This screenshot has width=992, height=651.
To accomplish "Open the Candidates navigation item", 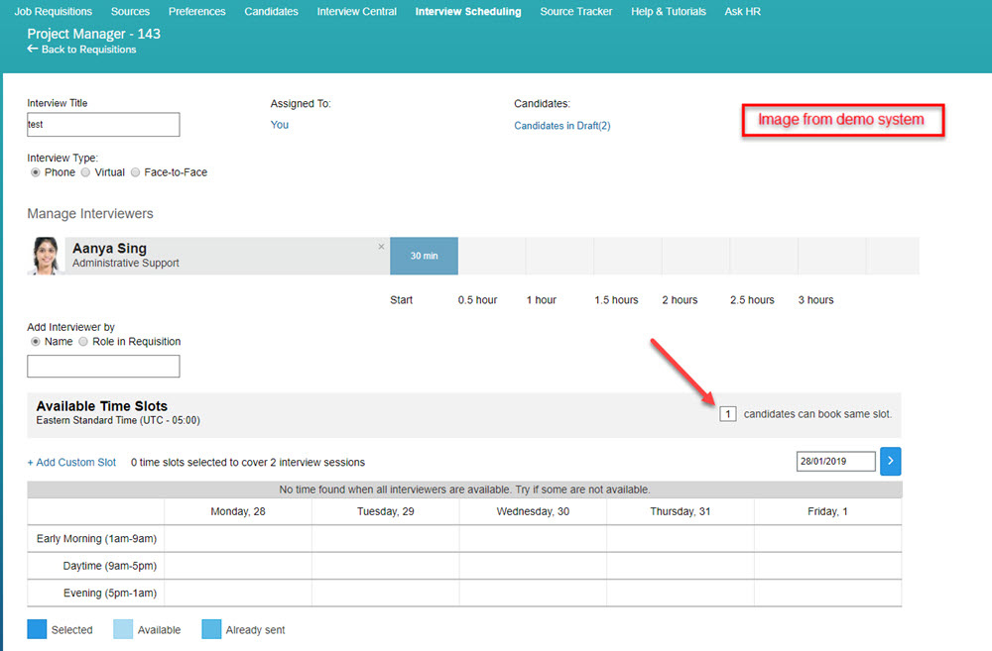I will tap(271, 11).
